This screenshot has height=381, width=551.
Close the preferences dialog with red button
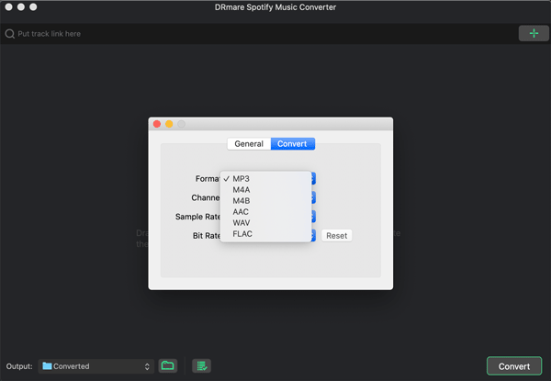coord(157,124)
